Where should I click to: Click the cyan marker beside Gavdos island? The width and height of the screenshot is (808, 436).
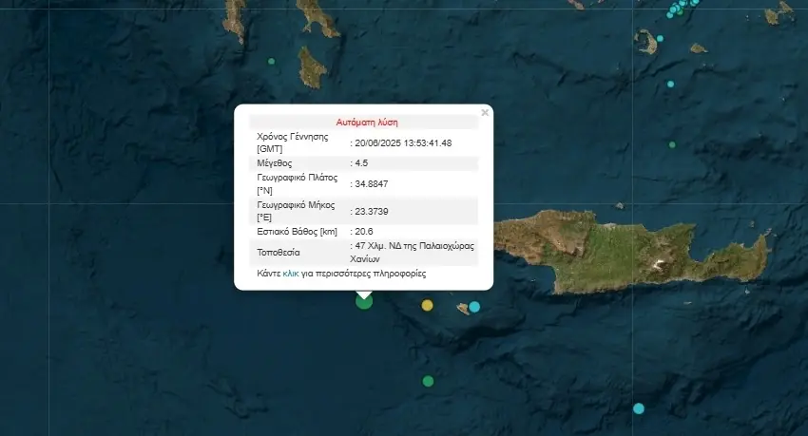[x=474, y=307]
